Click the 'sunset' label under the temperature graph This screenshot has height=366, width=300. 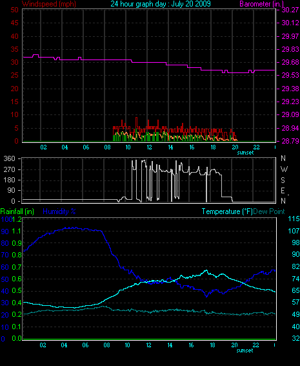(x=245, y=350)
